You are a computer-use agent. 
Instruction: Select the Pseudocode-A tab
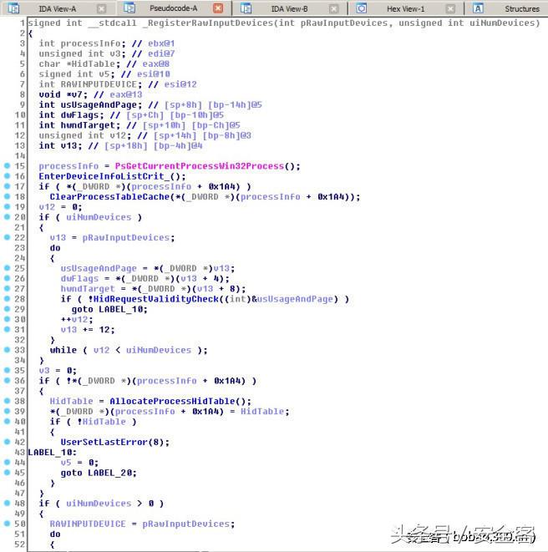pos(174,8)
